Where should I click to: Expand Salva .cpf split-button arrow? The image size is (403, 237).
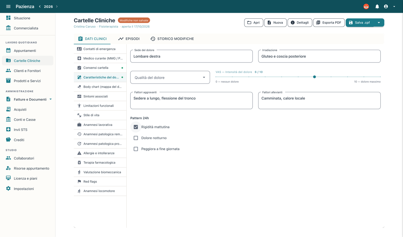379,23
